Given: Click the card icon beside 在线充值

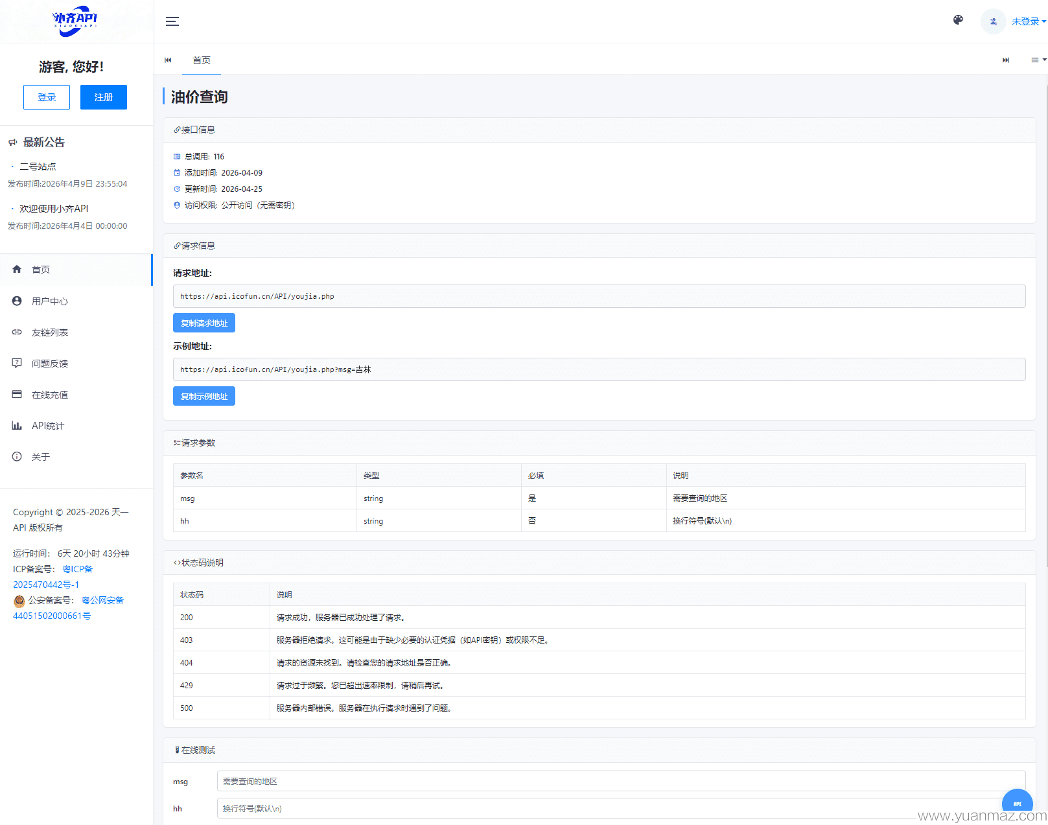Looking at the screenshot, I should pos(17,394).
